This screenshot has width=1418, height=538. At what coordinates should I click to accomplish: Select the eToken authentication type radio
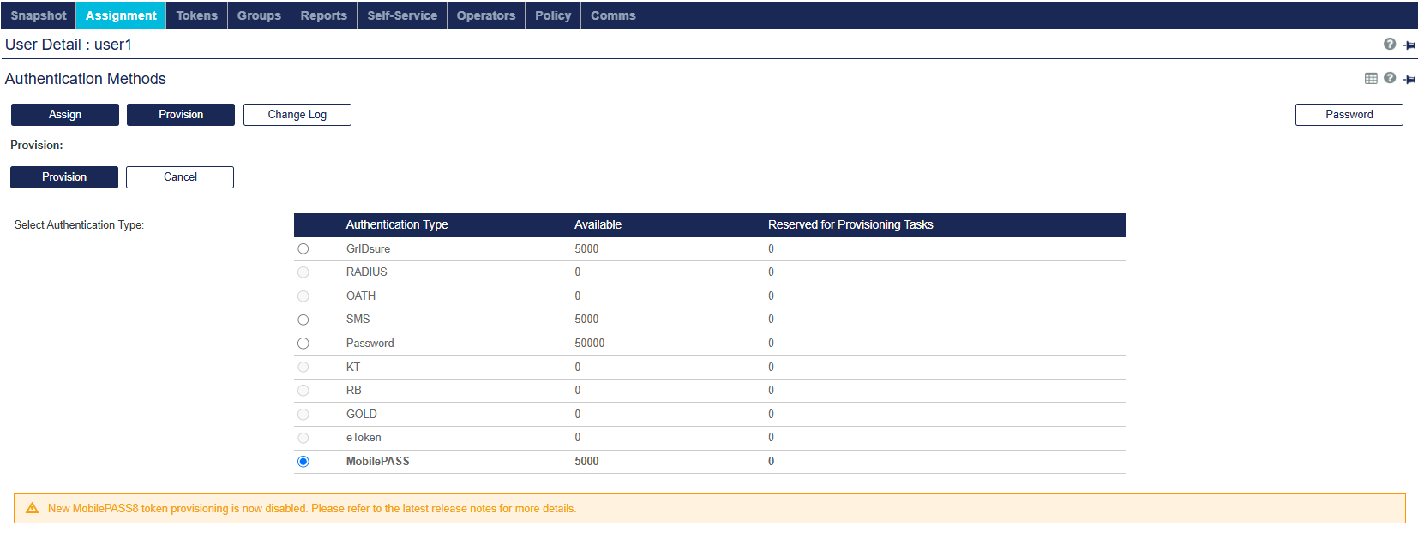tap(303, 438)
